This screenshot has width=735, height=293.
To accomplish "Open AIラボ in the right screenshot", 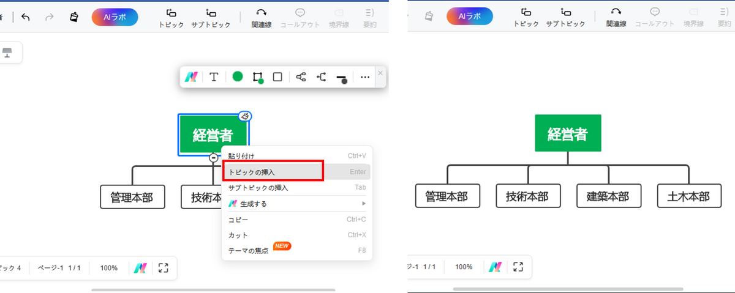I will coord(470,17).
